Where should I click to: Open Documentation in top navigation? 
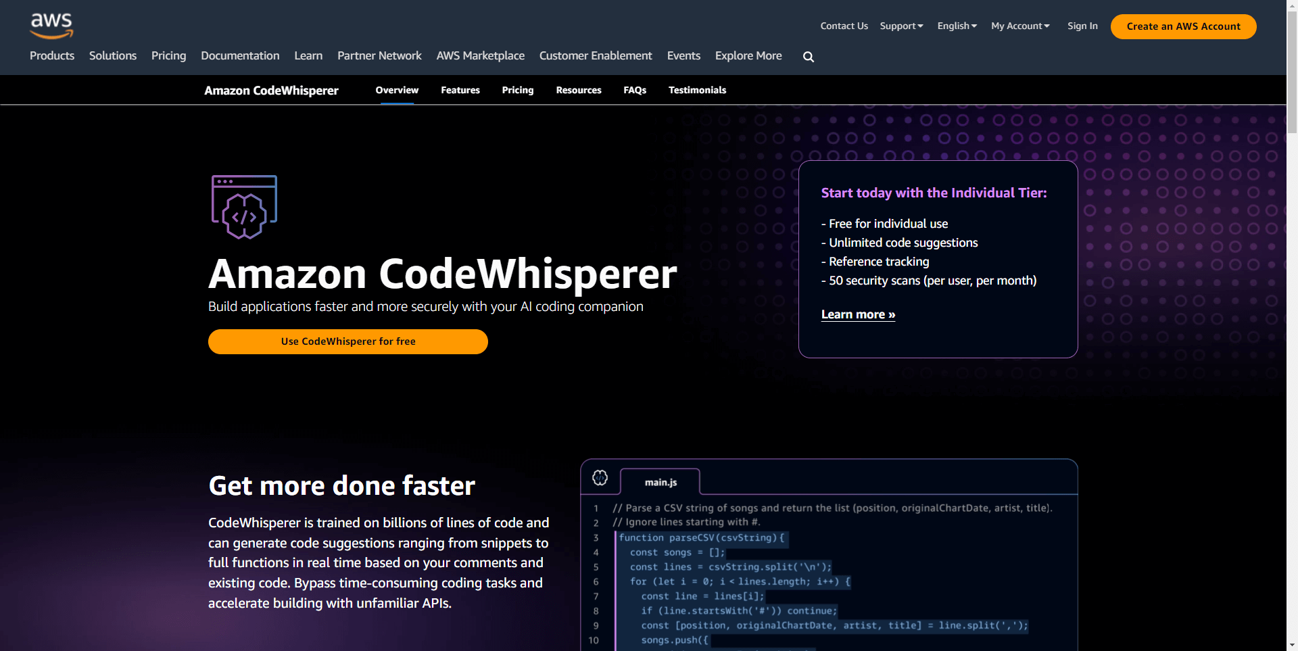(240, 55)
